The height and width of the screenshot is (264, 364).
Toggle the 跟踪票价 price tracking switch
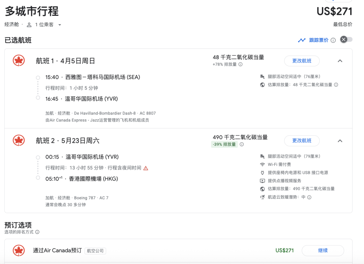pos(346,40)
